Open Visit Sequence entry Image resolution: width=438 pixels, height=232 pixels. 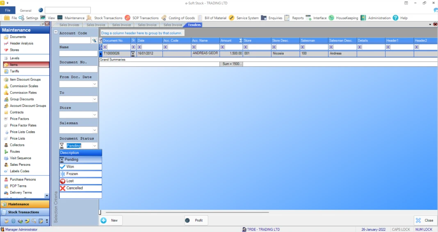point(20,158)
